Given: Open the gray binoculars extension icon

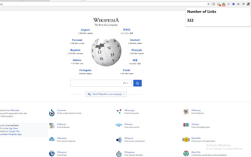Looking at the screenshot, I should (229, 4).
